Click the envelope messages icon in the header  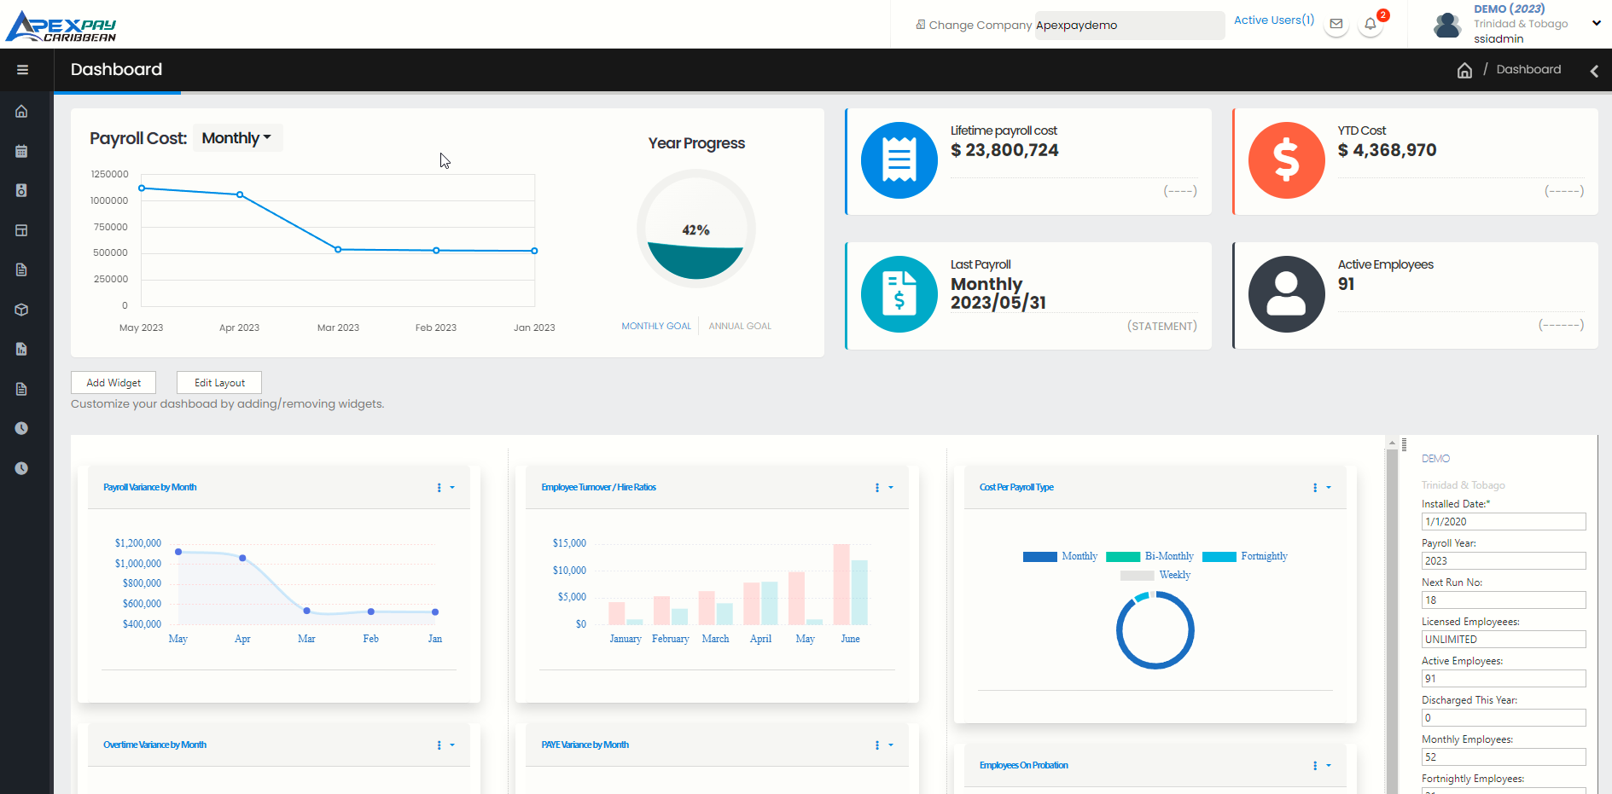click(x=1336, y=24)
